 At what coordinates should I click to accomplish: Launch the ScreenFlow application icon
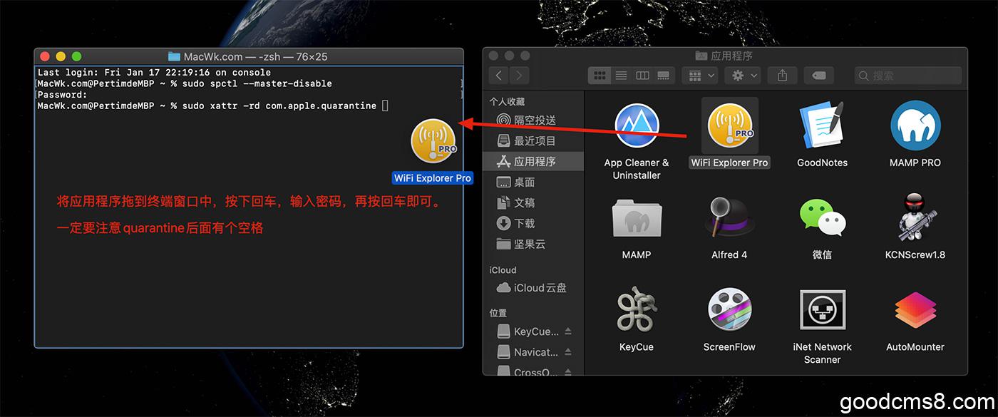730,311
